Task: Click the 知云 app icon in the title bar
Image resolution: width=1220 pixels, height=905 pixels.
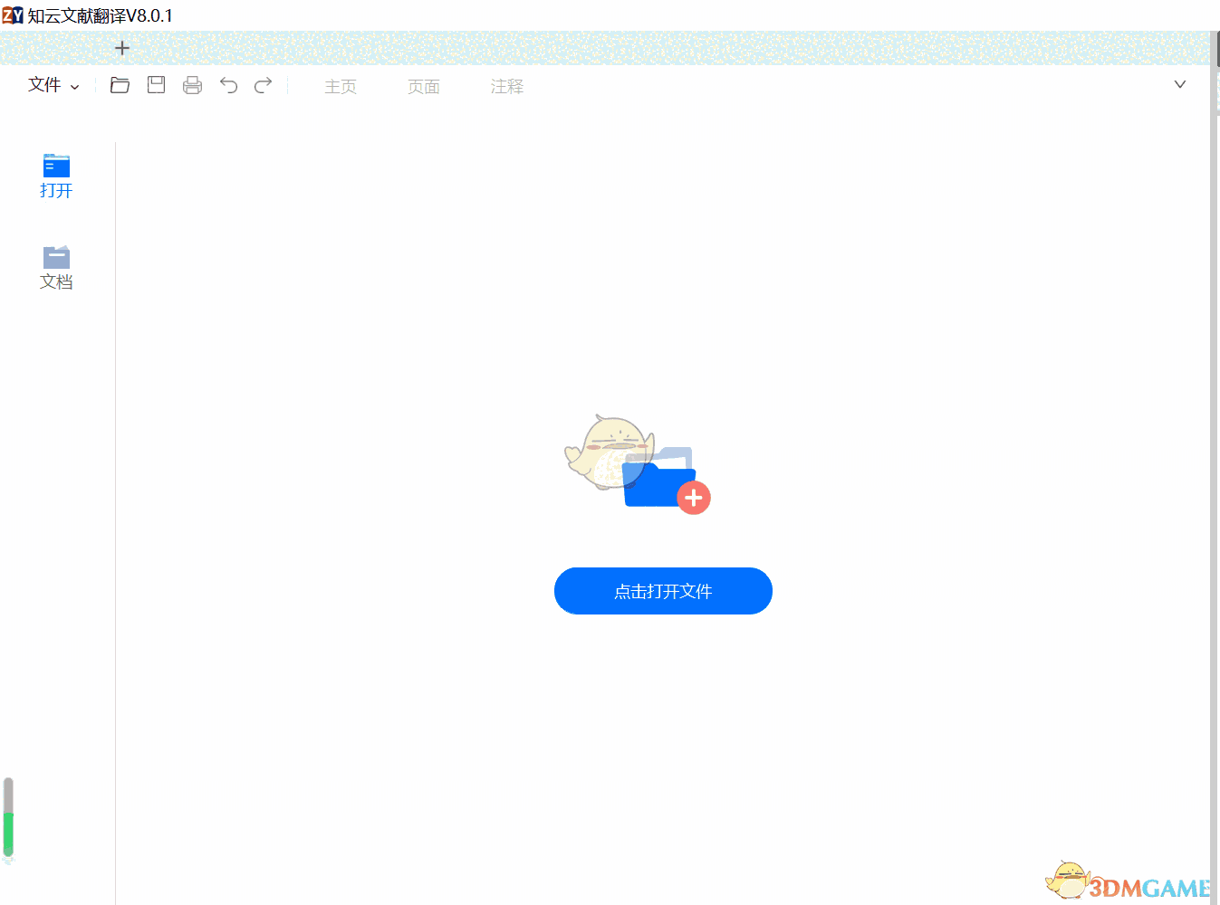Action: pyautogui.click(x=12, y=15)
